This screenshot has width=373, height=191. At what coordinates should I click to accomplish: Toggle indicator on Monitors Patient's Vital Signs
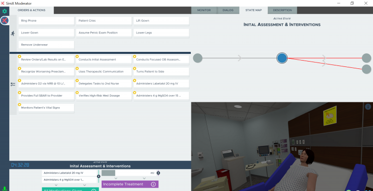tap(19, 105)
